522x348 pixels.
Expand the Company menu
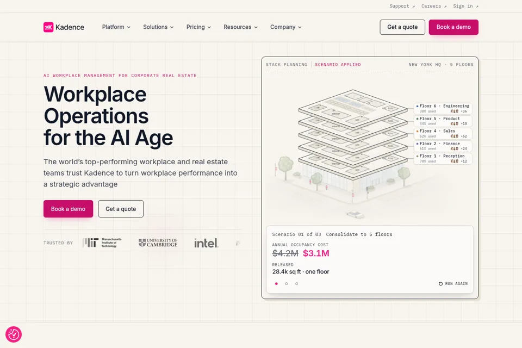click(286, 27)
